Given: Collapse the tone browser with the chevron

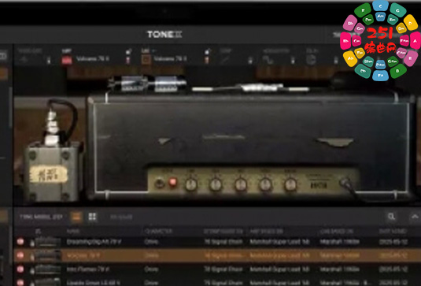Looking at the screenshot, I should (x=415, y=217).
